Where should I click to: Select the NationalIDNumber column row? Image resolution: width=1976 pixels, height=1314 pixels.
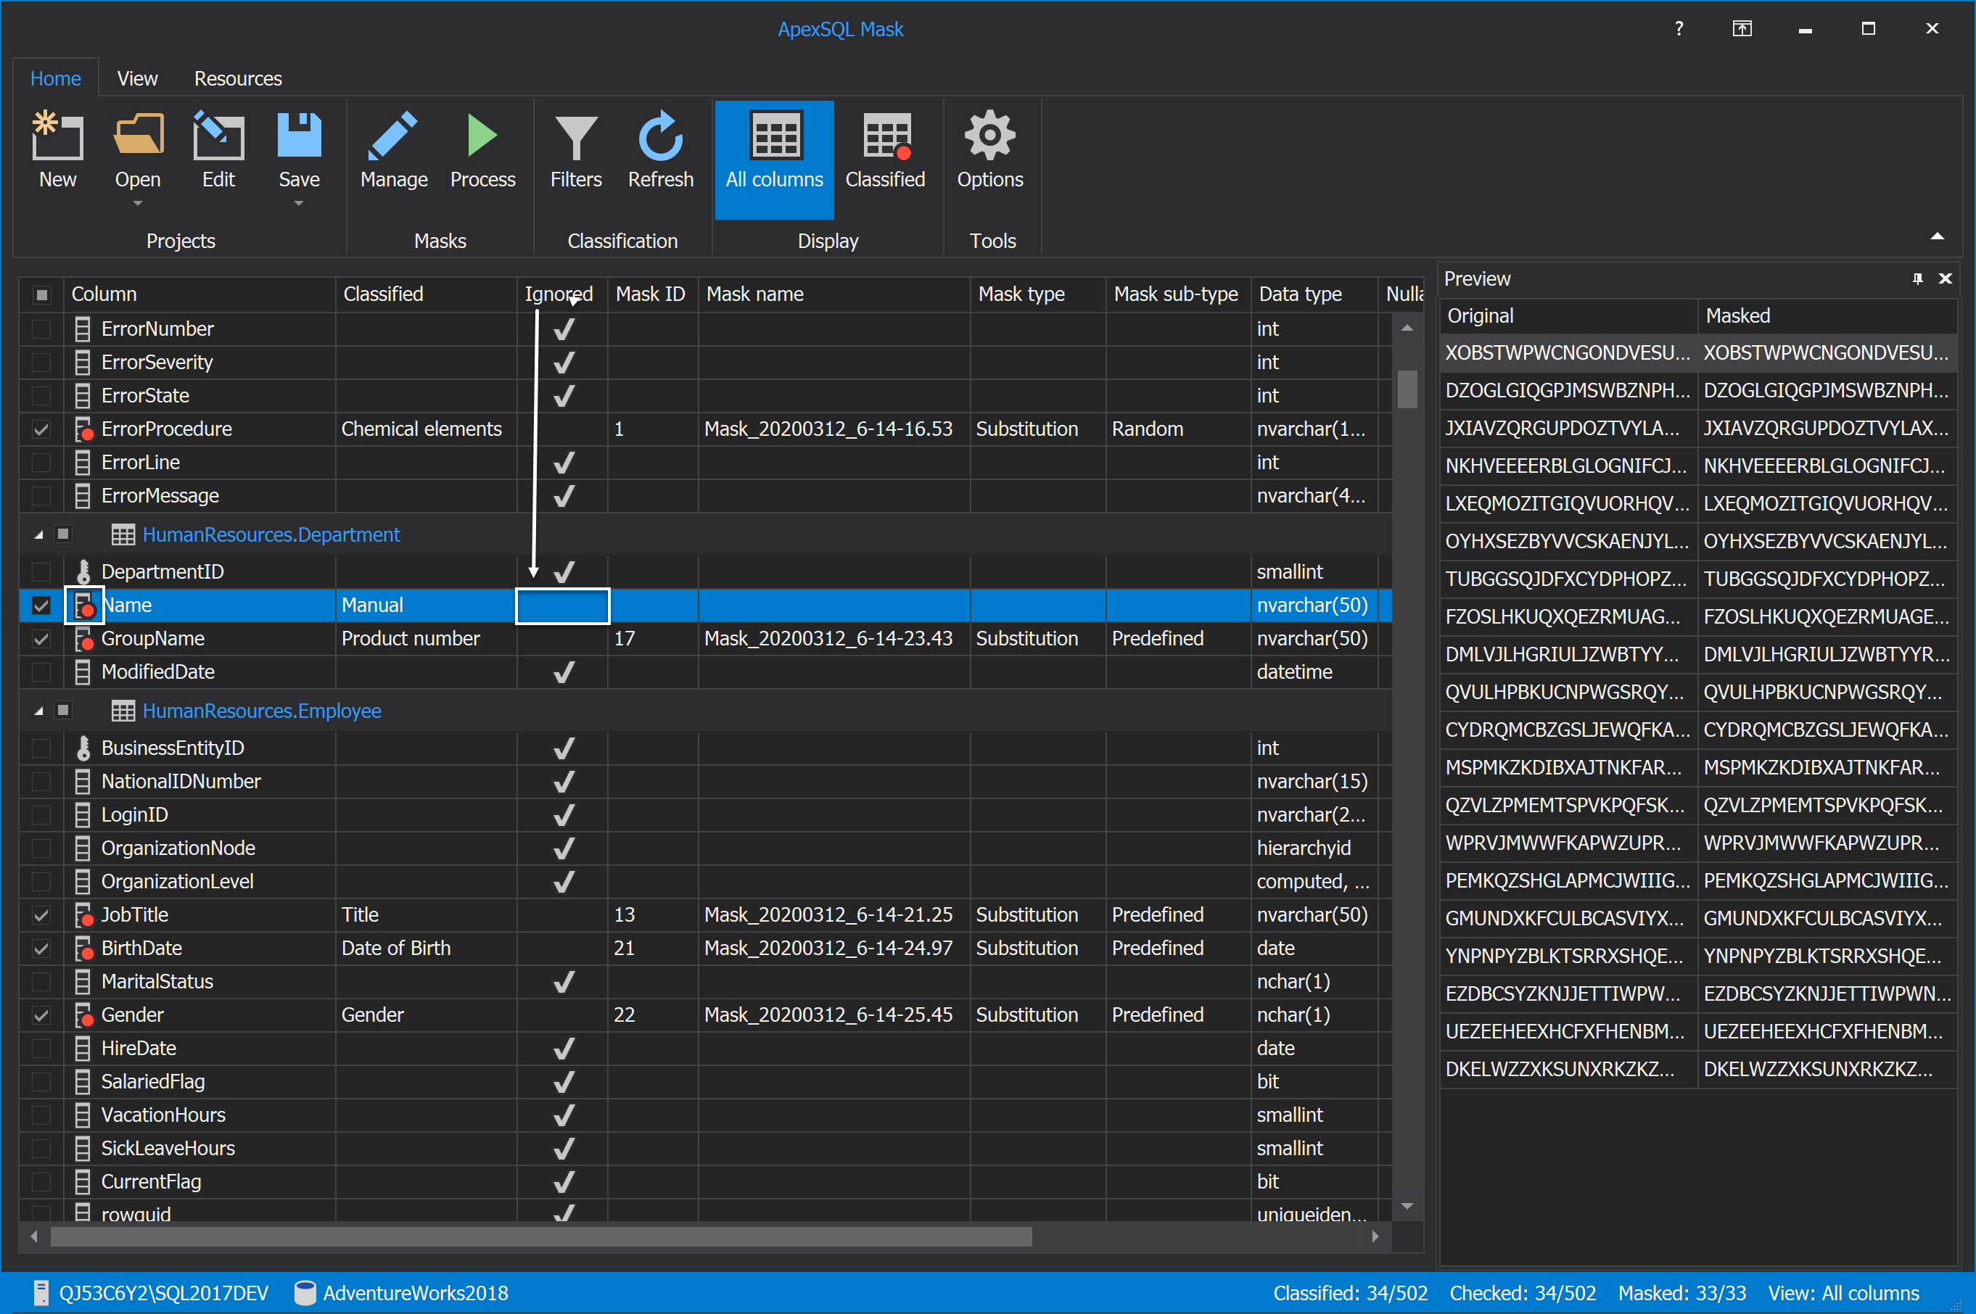[x=704, y=782]
